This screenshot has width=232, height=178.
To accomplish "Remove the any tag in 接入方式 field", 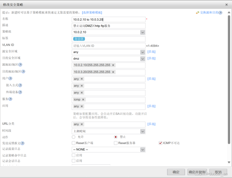I will pos(82,86).
